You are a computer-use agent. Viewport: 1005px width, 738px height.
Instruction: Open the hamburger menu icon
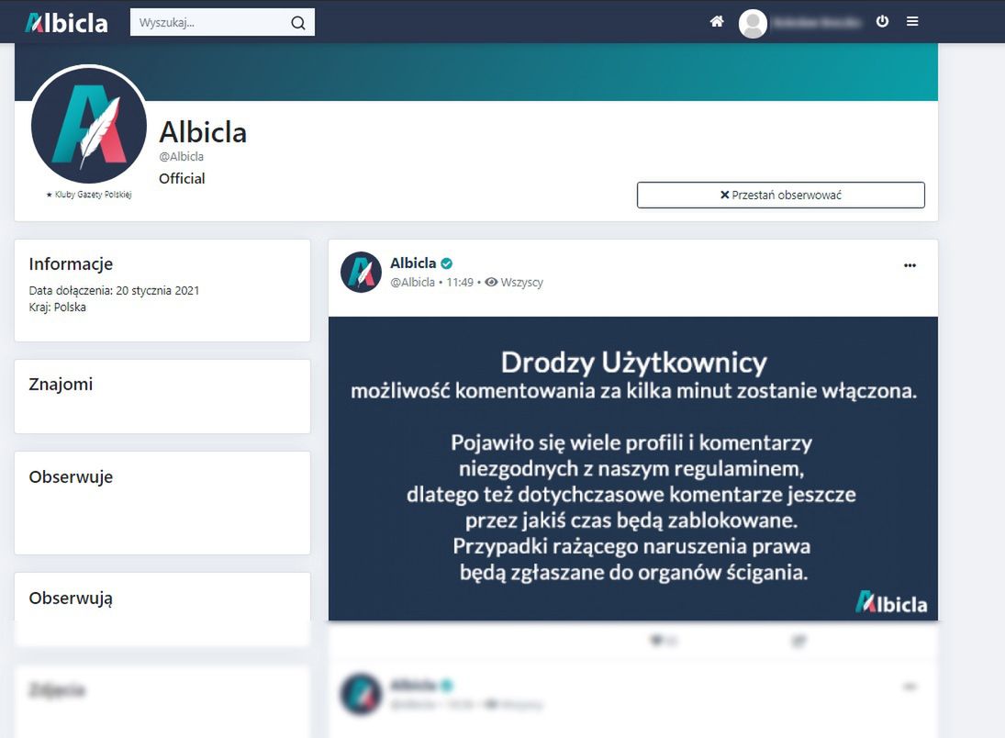(x=912, y=21)
